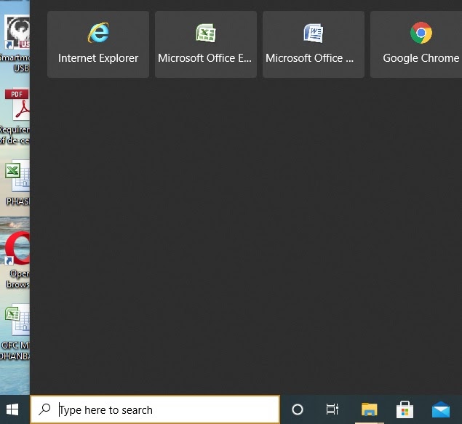Open File Explorer from the taskbar
The width and height of the screenshot is (462, 424).
point(369,409)
